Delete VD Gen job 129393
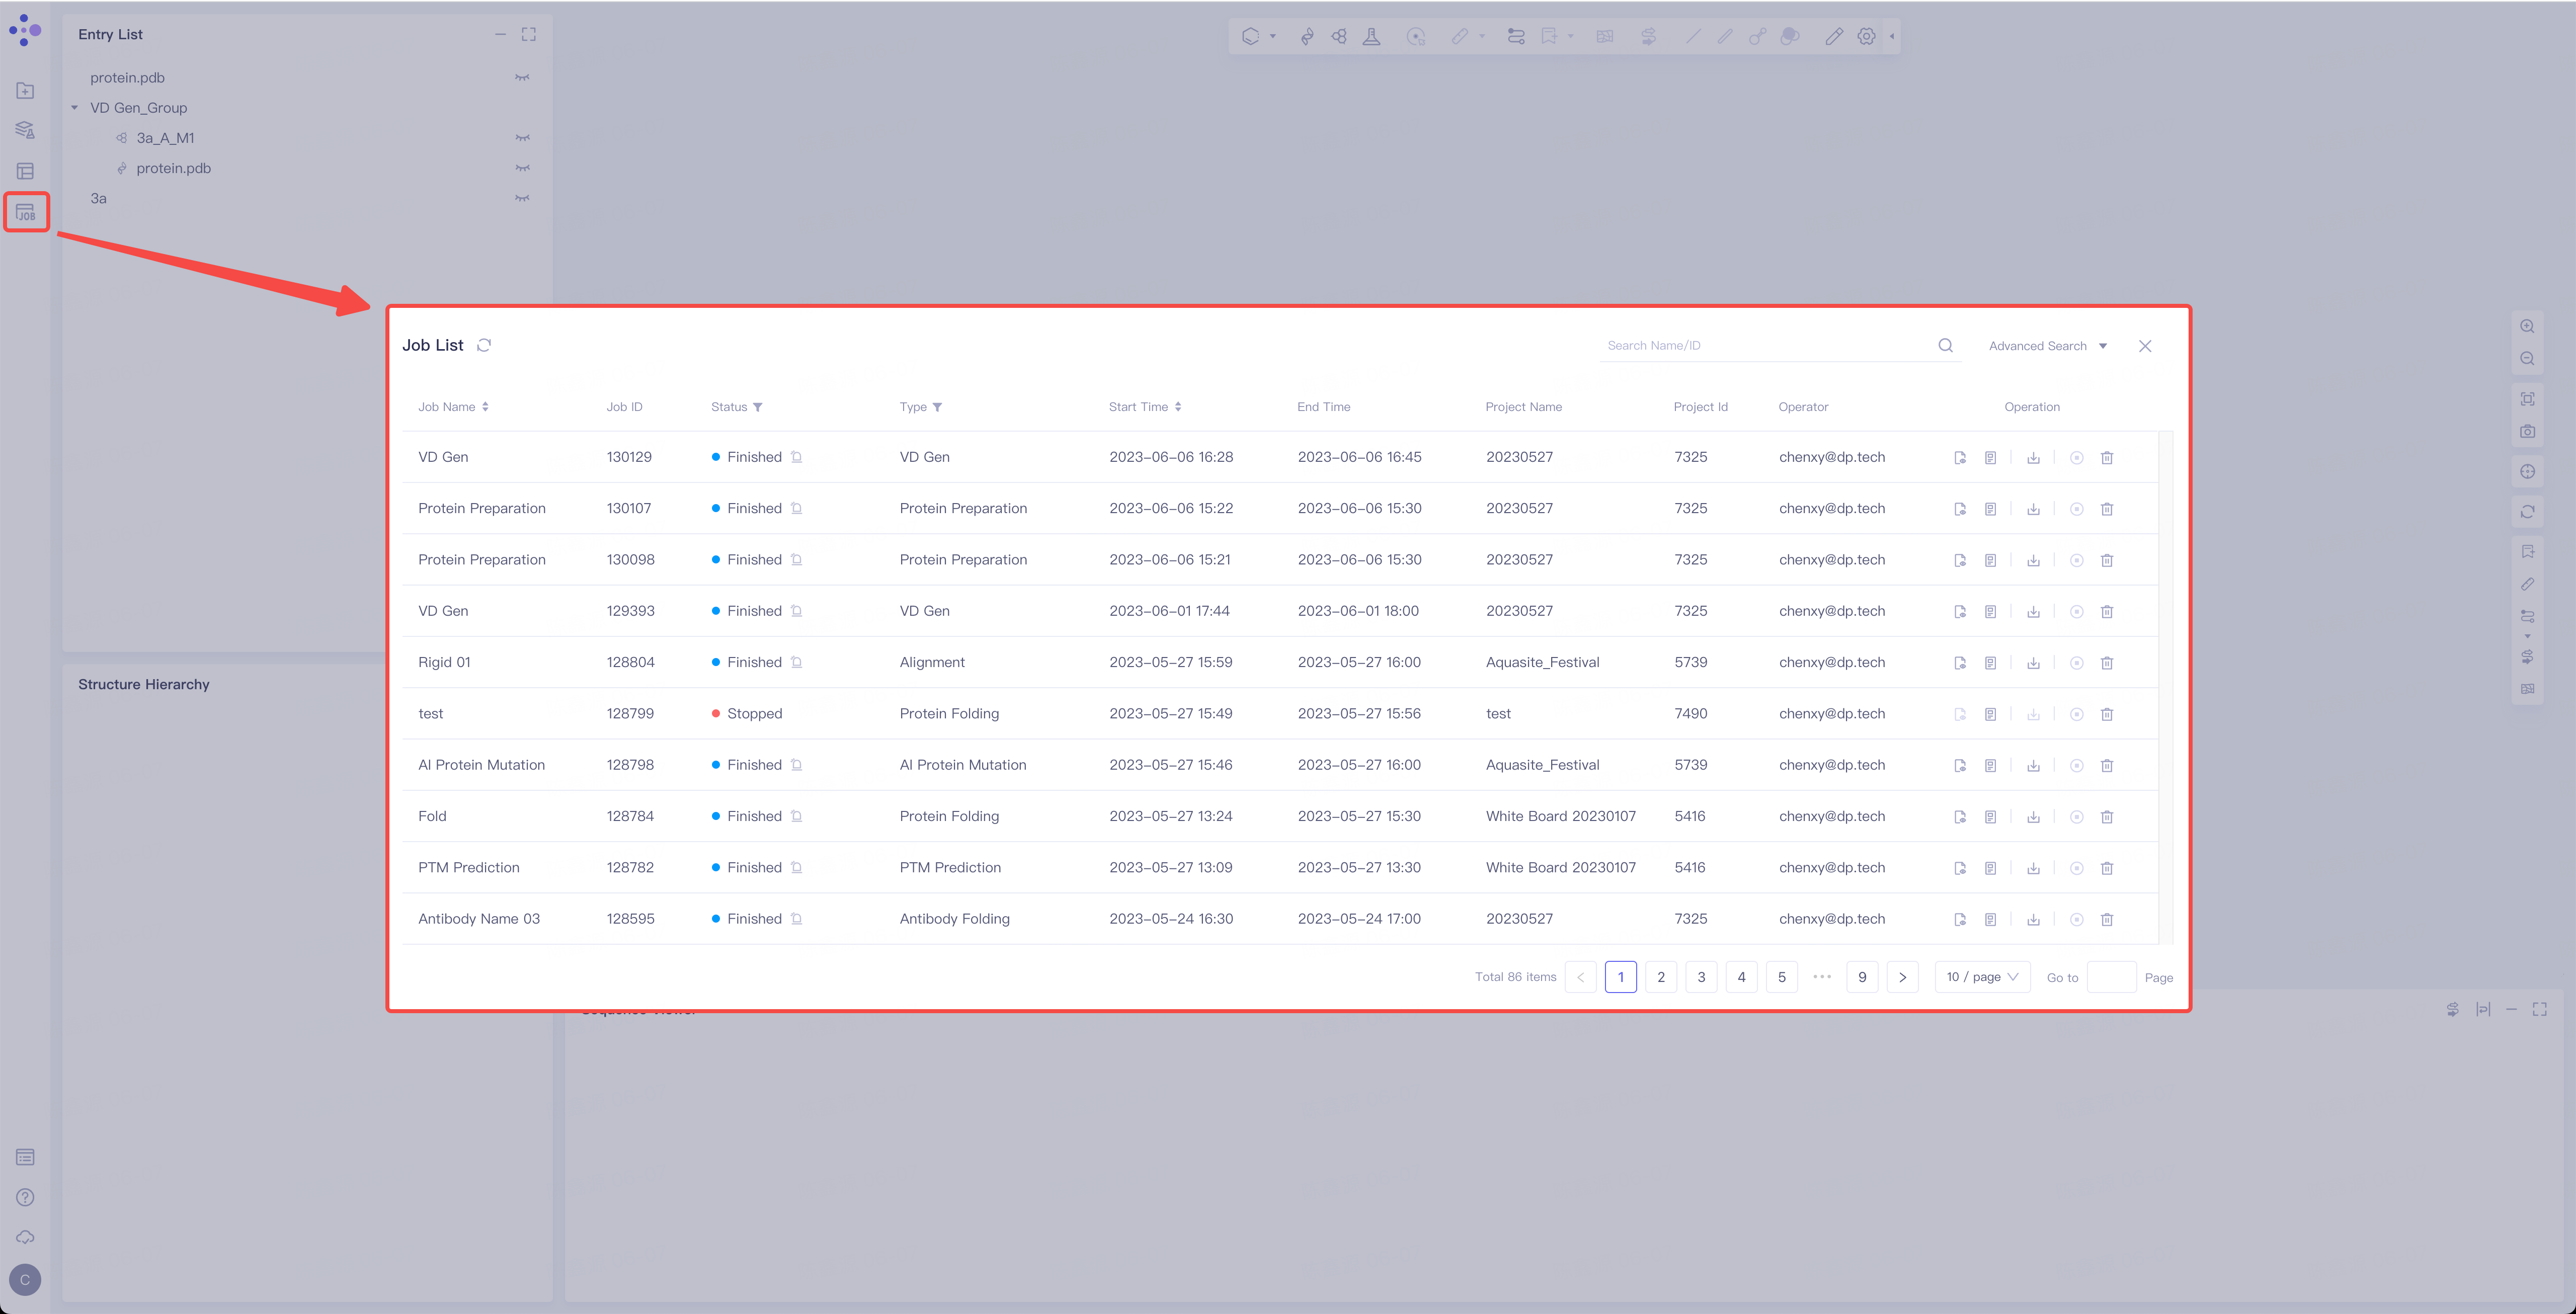2576x1314 pixels. [x=2107, y=612]
